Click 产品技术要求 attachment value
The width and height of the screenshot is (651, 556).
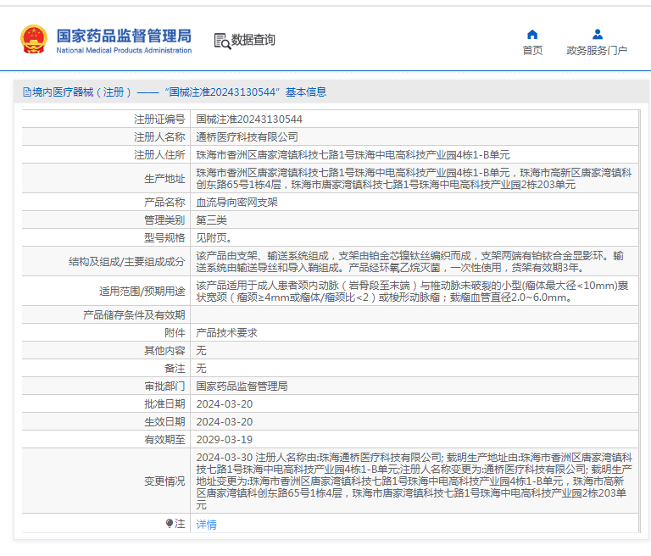pyautogui.click(x=226, y=333)
